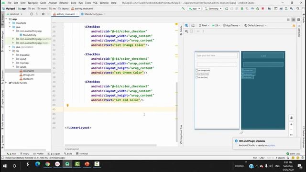
Task: Open the app run configuration dropdown
Action: [x=194, y=9]
